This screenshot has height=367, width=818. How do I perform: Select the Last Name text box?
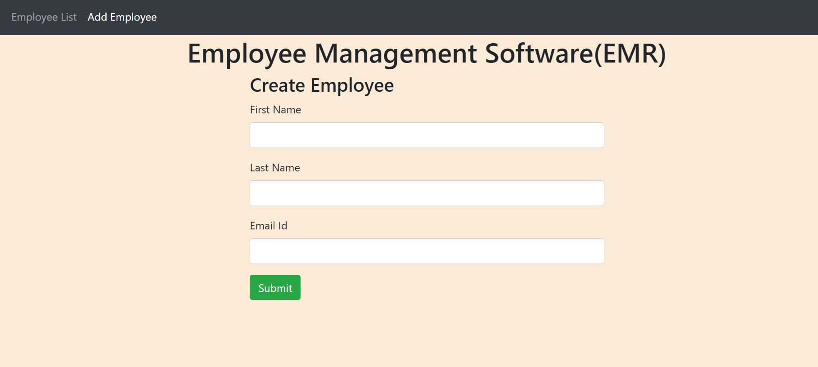[427, 193]
